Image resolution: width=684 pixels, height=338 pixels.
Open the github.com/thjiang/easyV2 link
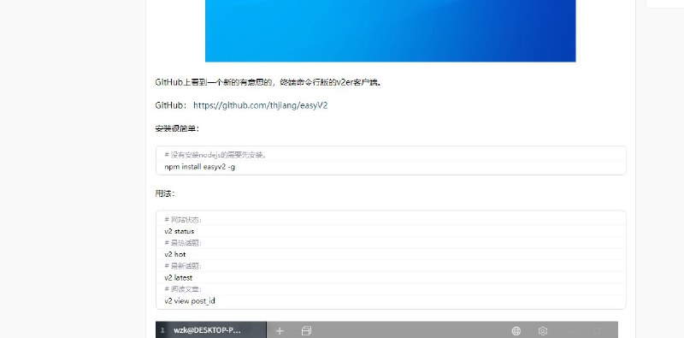(x=261, y=105)
